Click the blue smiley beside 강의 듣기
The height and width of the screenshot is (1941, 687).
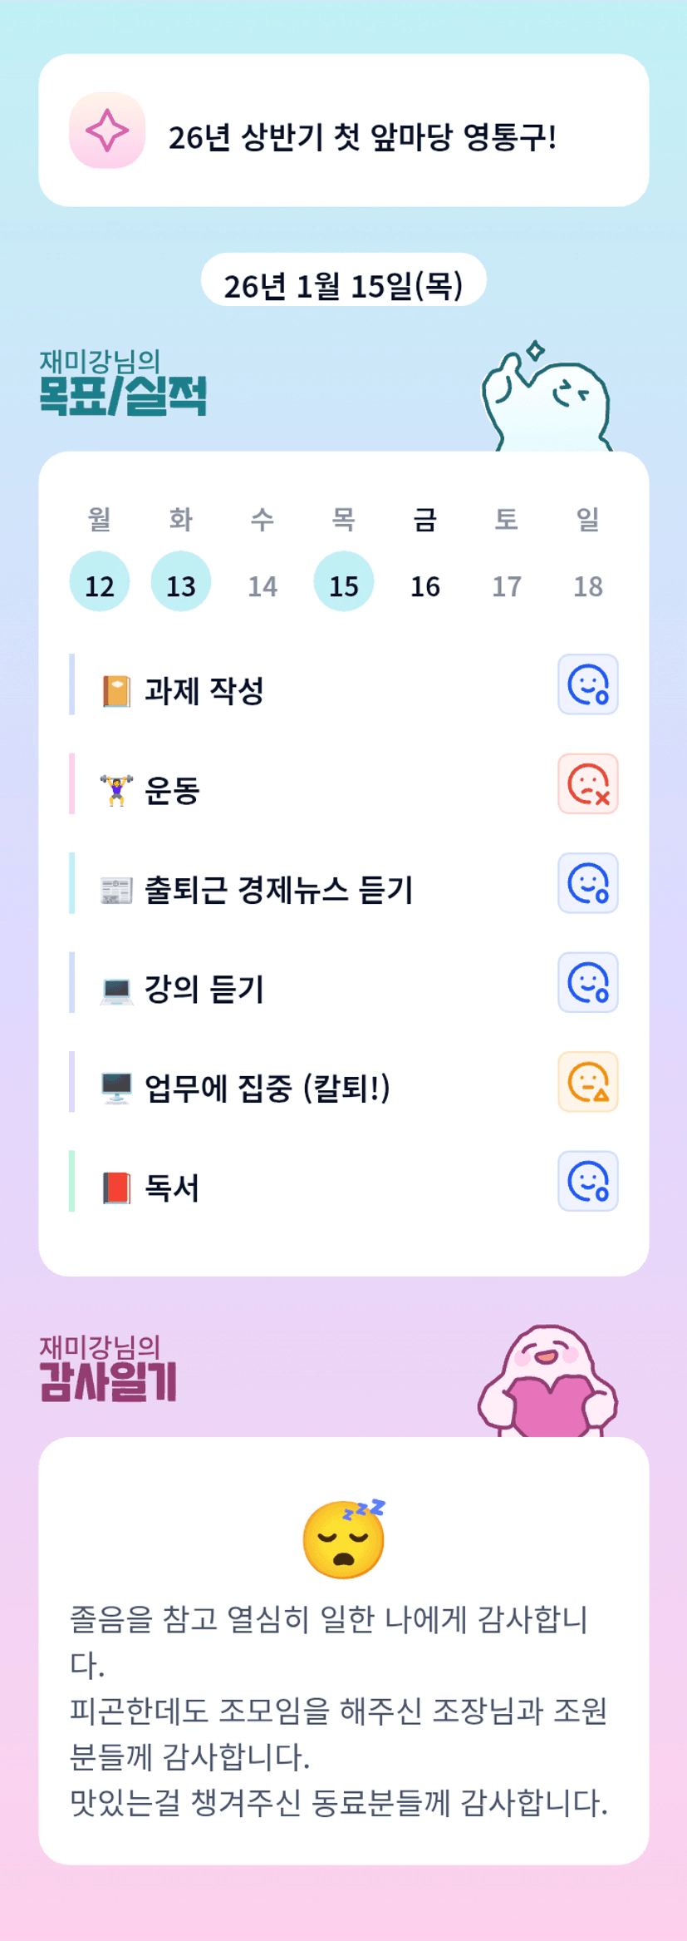pos(587,982)
